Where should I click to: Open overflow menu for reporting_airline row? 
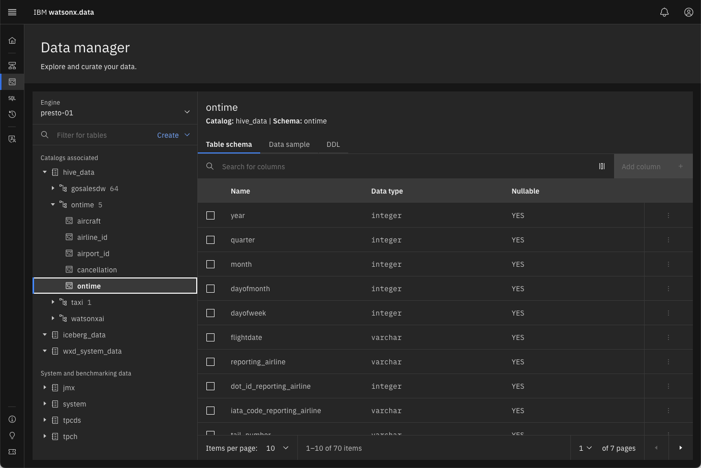point(668,362)
